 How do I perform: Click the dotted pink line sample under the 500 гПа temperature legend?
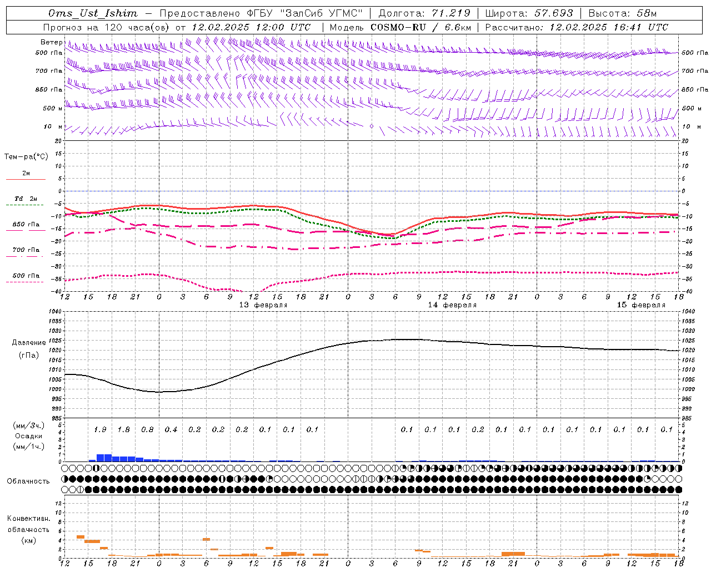[x=24, y=282]
